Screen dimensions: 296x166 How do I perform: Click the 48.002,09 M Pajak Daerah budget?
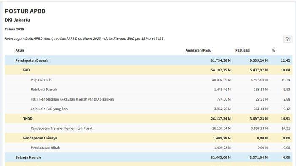click(x=221, y=80)
